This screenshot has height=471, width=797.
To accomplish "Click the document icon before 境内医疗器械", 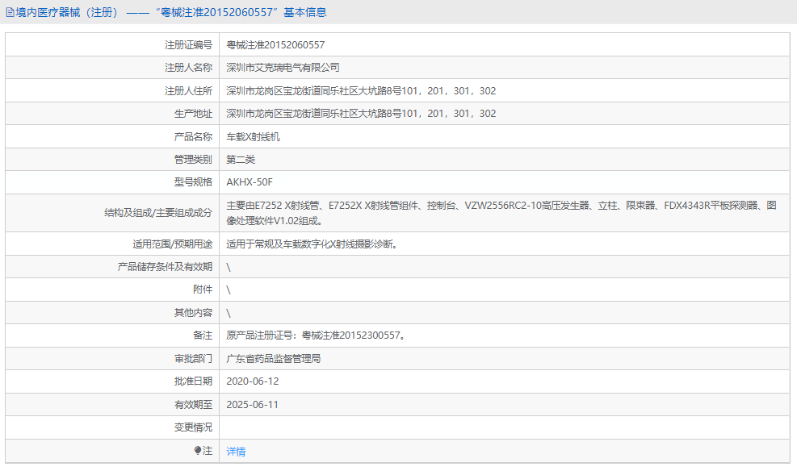I will [x=10, y=12].
